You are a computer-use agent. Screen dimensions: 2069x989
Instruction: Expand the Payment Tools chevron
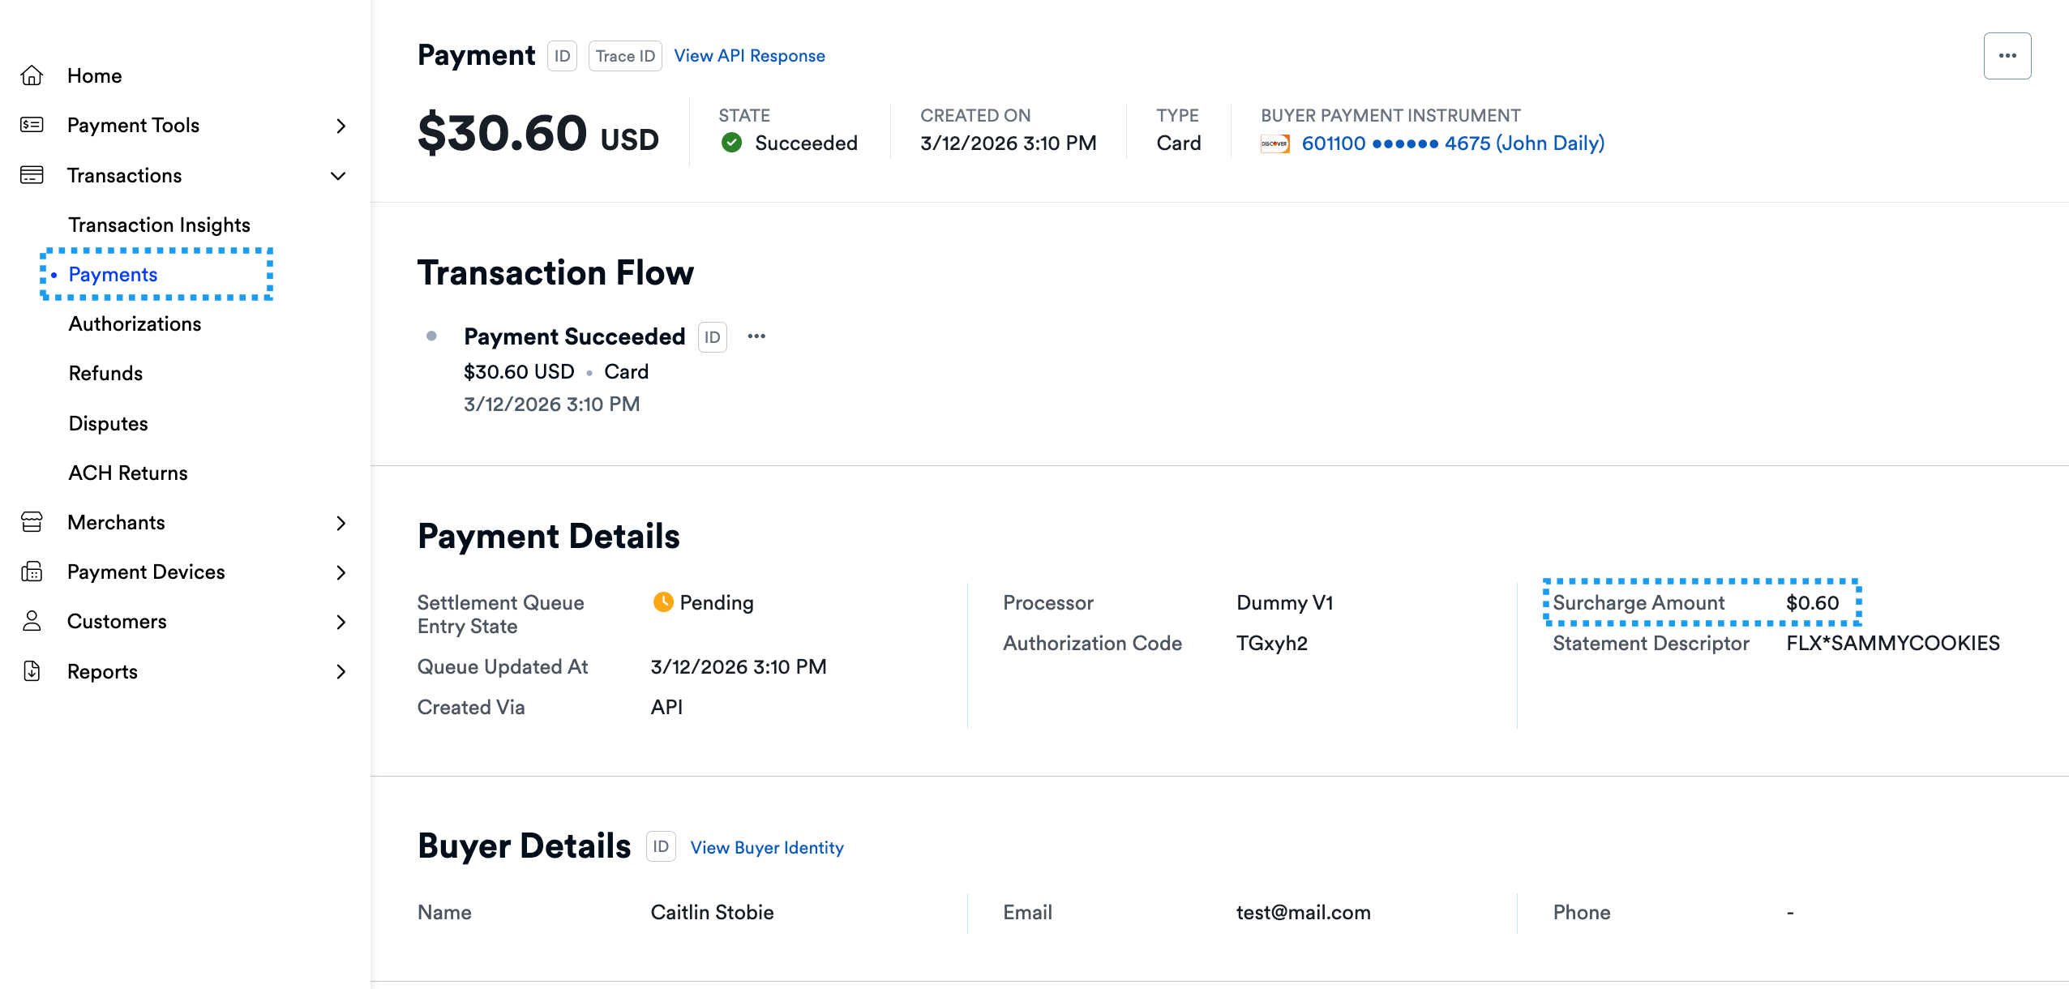[x=341, y=126]
